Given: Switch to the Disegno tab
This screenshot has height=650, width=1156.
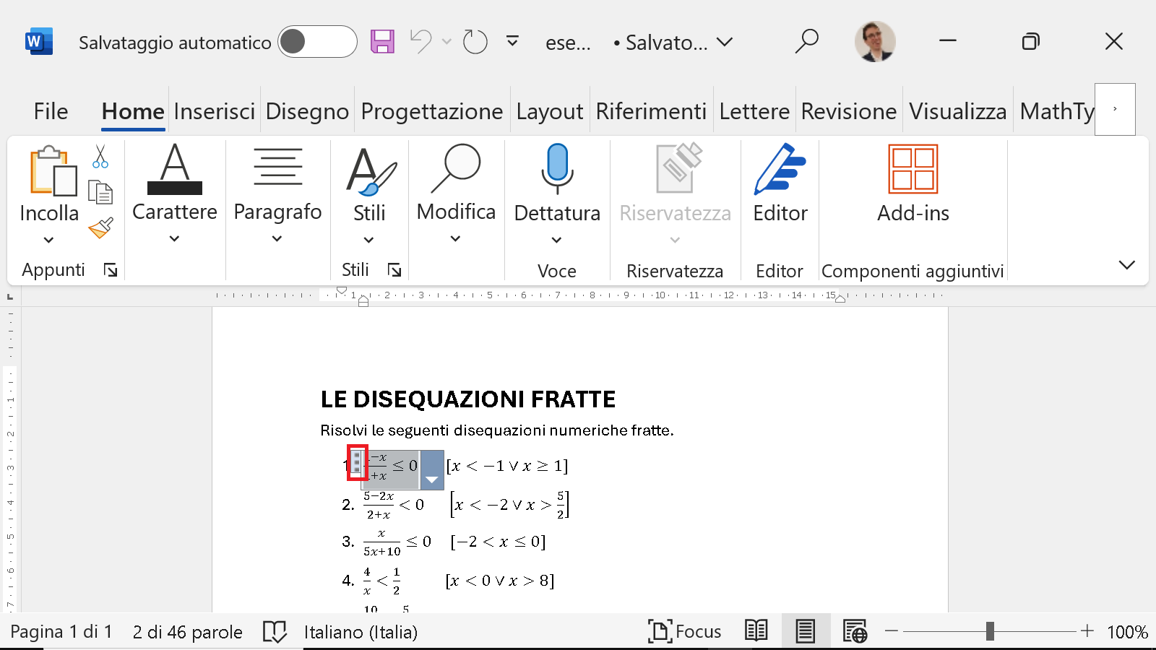Looking at the screenshot, I should tap(307, 111).
